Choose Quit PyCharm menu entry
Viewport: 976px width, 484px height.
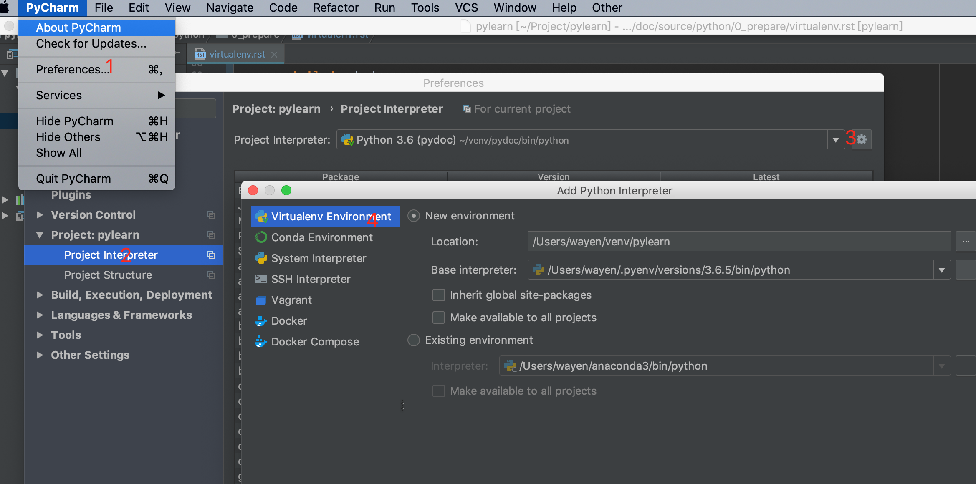tap(97, 179)
